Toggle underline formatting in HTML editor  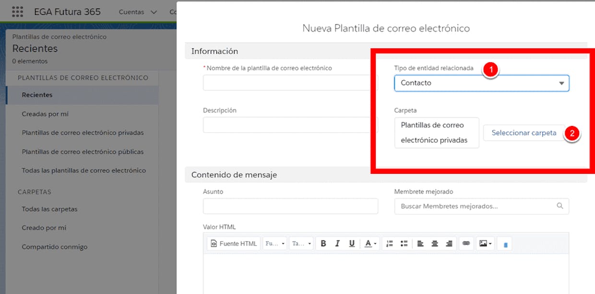[x=352, y=244]
